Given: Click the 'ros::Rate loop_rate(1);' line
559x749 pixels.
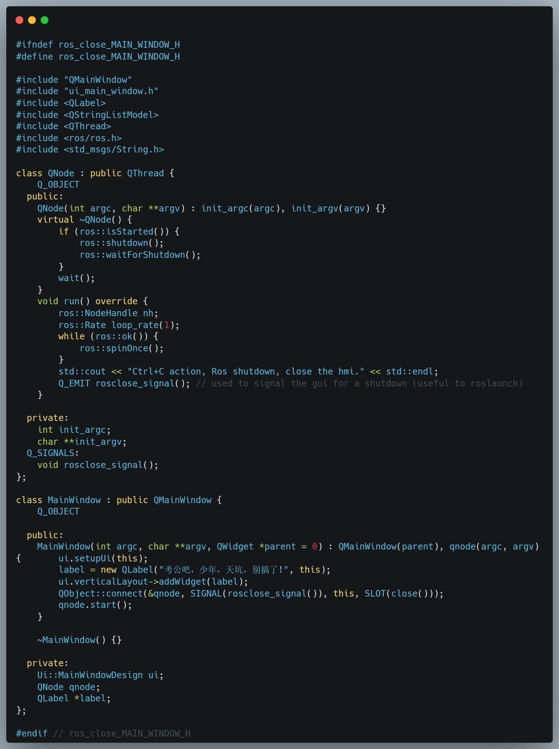Looking at the screenshot, I should pos(119,325).
